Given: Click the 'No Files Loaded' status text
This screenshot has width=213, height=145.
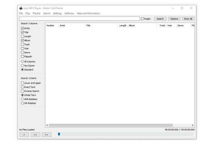Looking at the screenshot, I should [x=27, y=130].
